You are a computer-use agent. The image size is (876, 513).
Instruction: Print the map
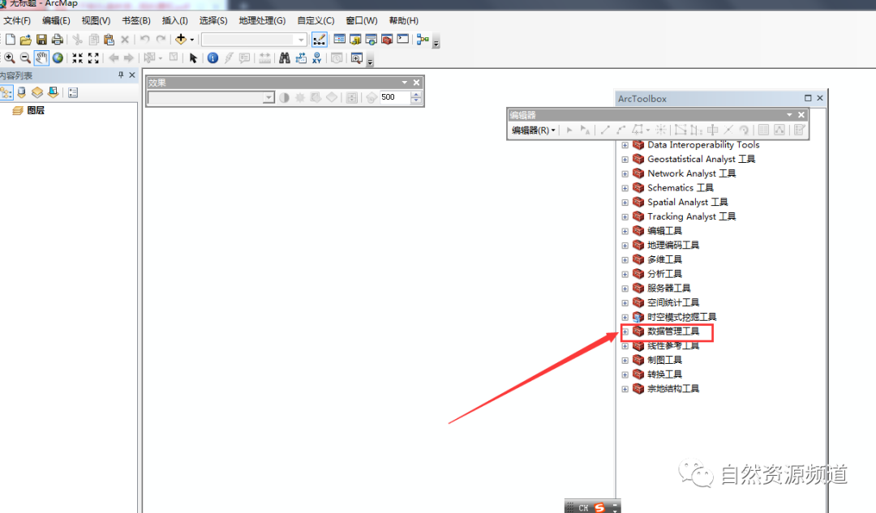click(57, 40)
